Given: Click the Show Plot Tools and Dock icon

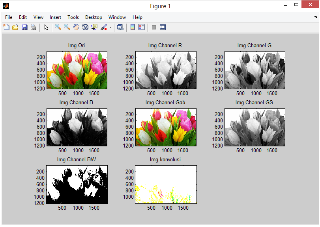Looking at the screenshot, I should point(163,27).
